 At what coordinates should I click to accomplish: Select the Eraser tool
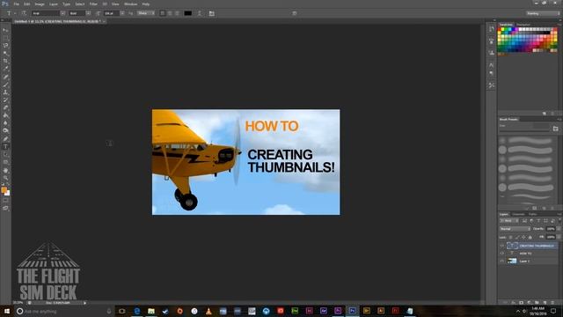click(x=5, y=107)
